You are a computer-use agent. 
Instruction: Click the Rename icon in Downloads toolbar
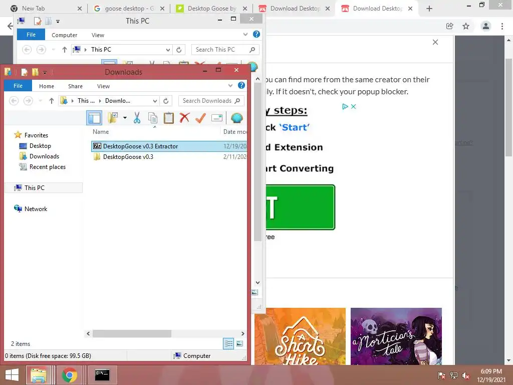click(x=216, y=118)
